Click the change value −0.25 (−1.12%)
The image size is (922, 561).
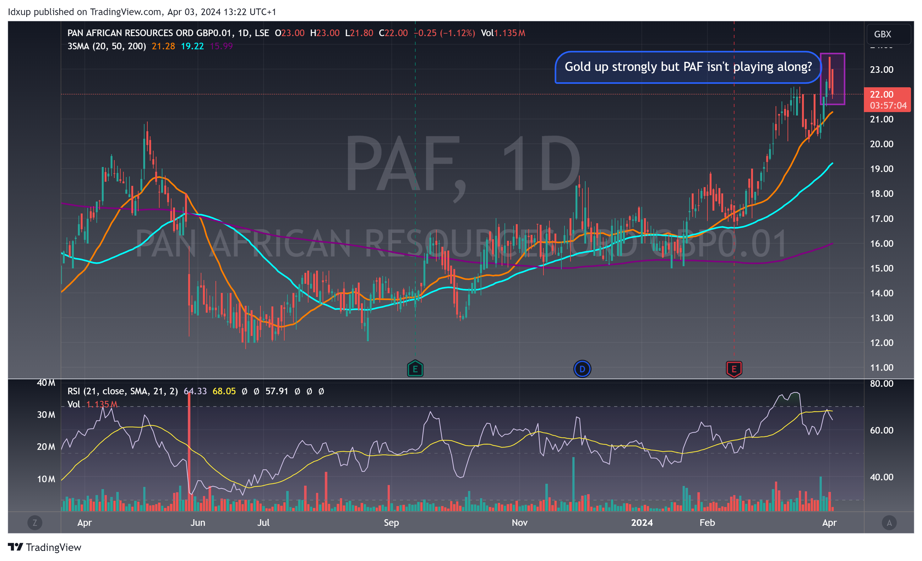click(444, 33)
